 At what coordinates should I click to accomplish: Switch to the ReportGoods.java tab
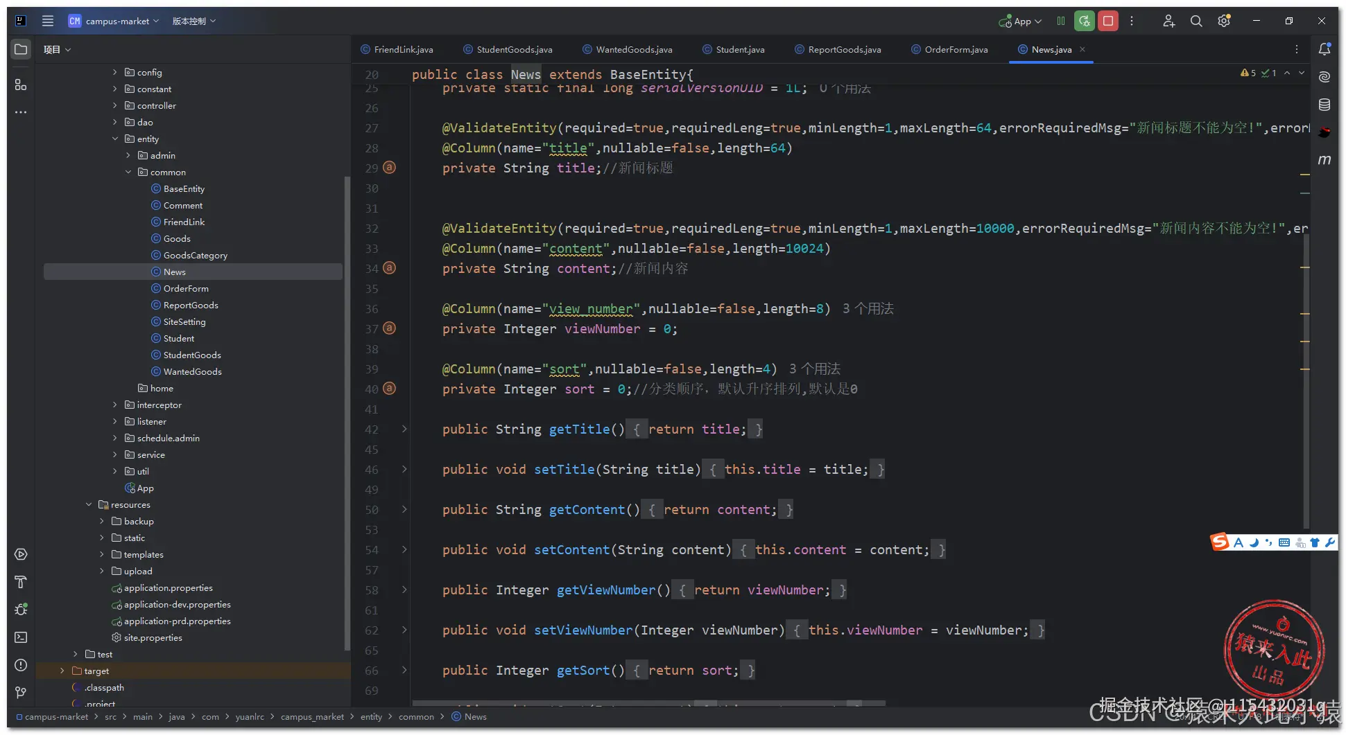(838, 49)
